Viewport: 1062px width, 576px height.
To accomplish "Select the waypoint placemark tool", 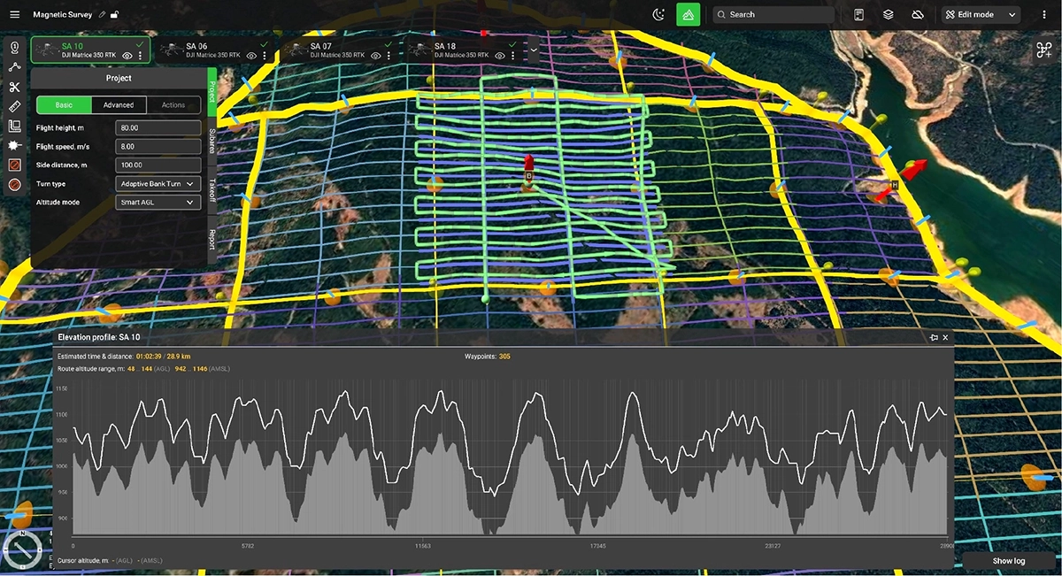I will click(14, 48).
